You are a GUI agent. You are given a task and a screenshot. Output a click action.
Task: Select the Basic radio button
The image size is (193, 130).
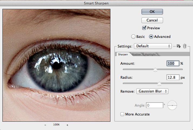133,37
